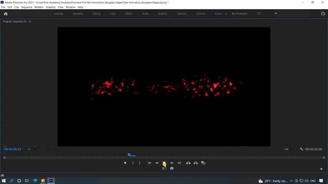Viewport: 328px width, 184px height.
Task: Click the Mark In bracket button
Action: (133, 163)
